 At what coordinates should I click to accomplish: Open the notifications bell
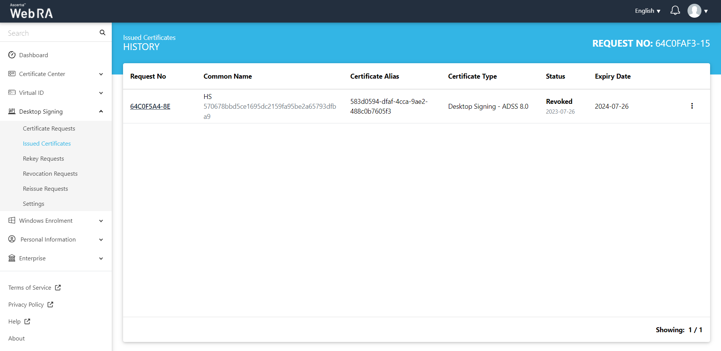(675, 11)
